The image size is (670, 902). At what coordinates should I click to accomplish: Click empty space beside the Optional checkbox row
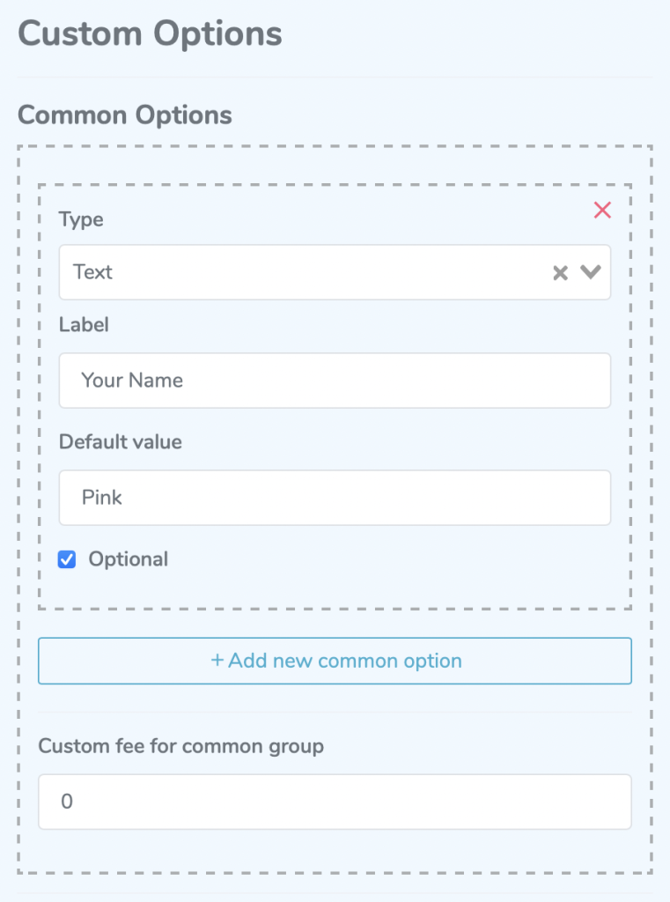click(391, 559)
